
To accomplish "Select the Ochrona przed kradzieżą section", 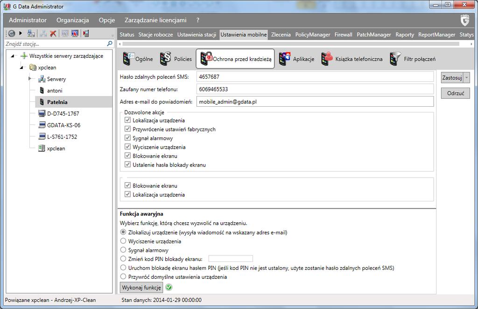I will pos(235,59).
